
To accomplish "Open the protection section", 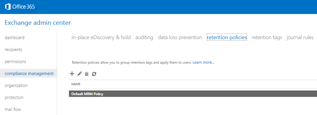I will click(14, 97).
